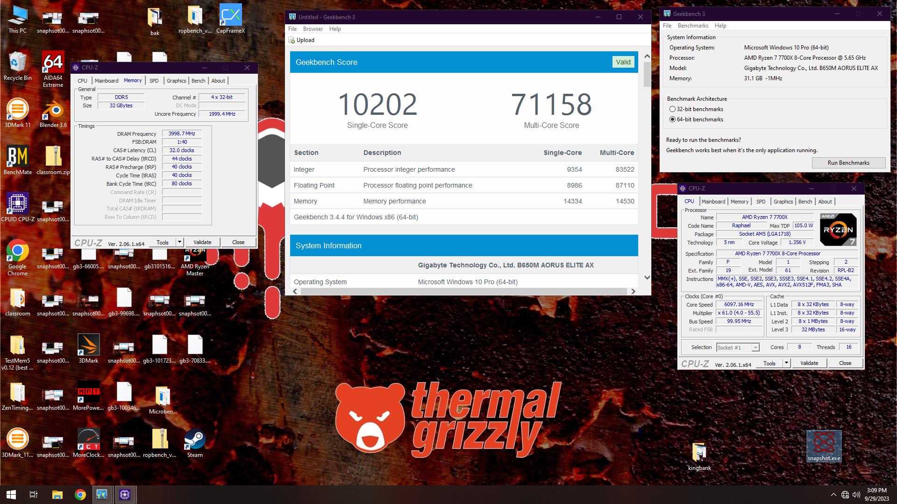Open SPD tab in Memory CPU-Z window
Image resolution: width=897 pixels, height=504 pixels.
coord(154,81)
